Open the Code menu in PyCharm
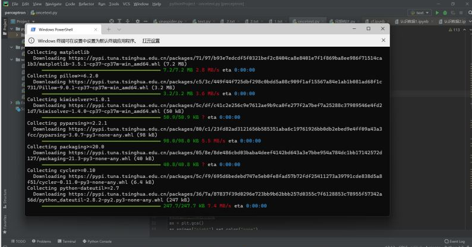472x247 pixels. (70, 4)
